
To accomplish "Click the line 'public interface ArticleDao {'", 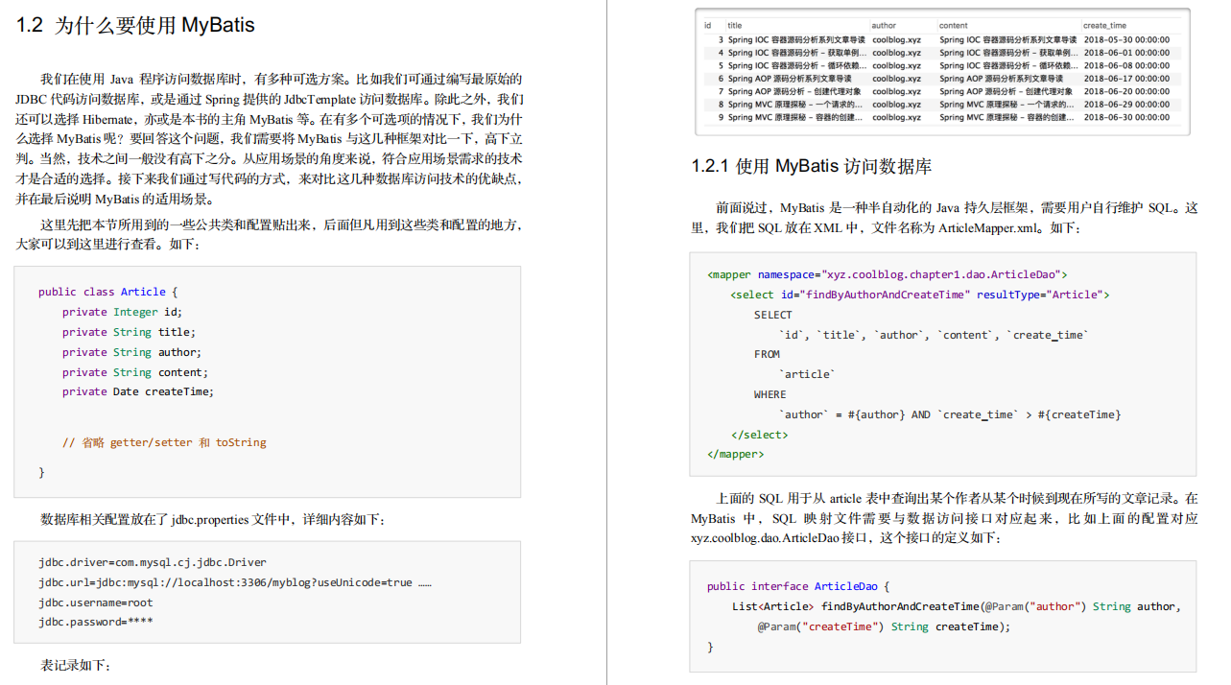I will point(798,586).
